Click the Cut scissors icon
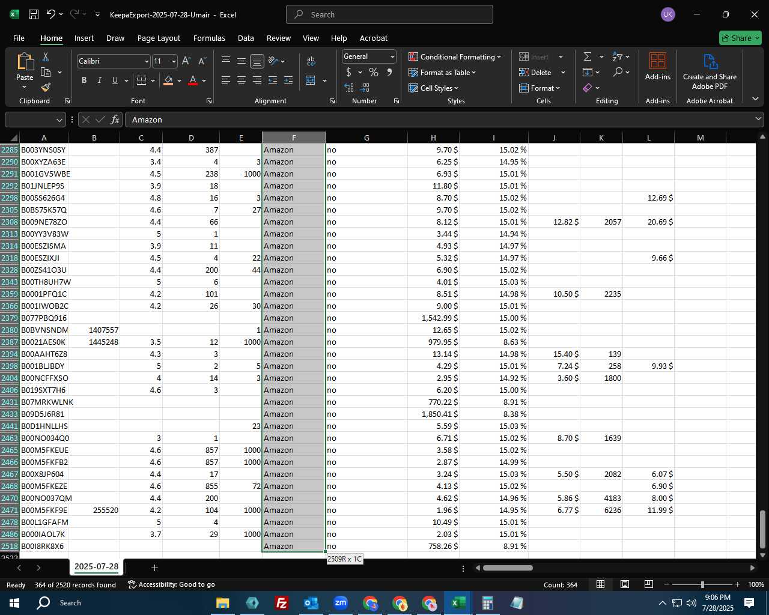769x615 pixels. pyautogui.click(x=46, y=56)
